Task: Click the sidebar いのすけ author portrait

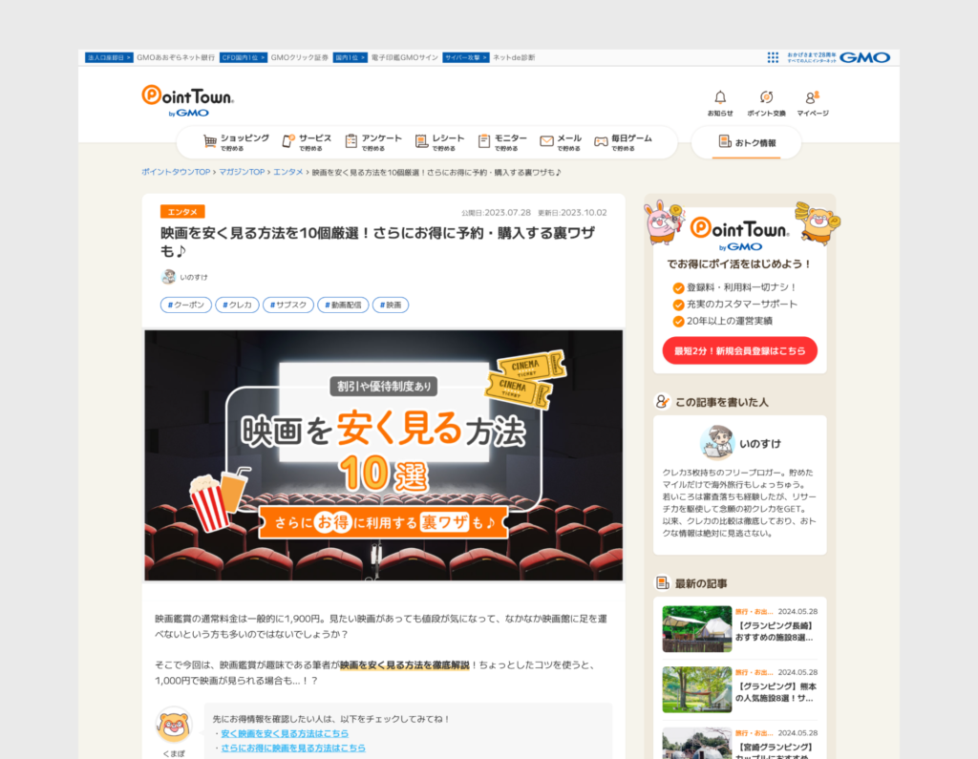Action: tap(716, 443)
